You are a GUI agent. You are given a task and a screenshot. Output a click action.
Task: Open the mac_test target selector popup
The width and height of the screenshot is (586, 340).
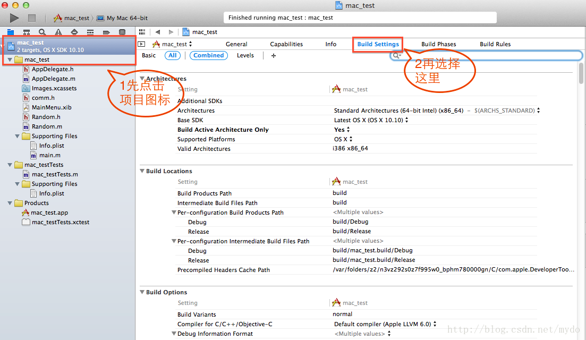pyautogui.click(x=172, y=44)
